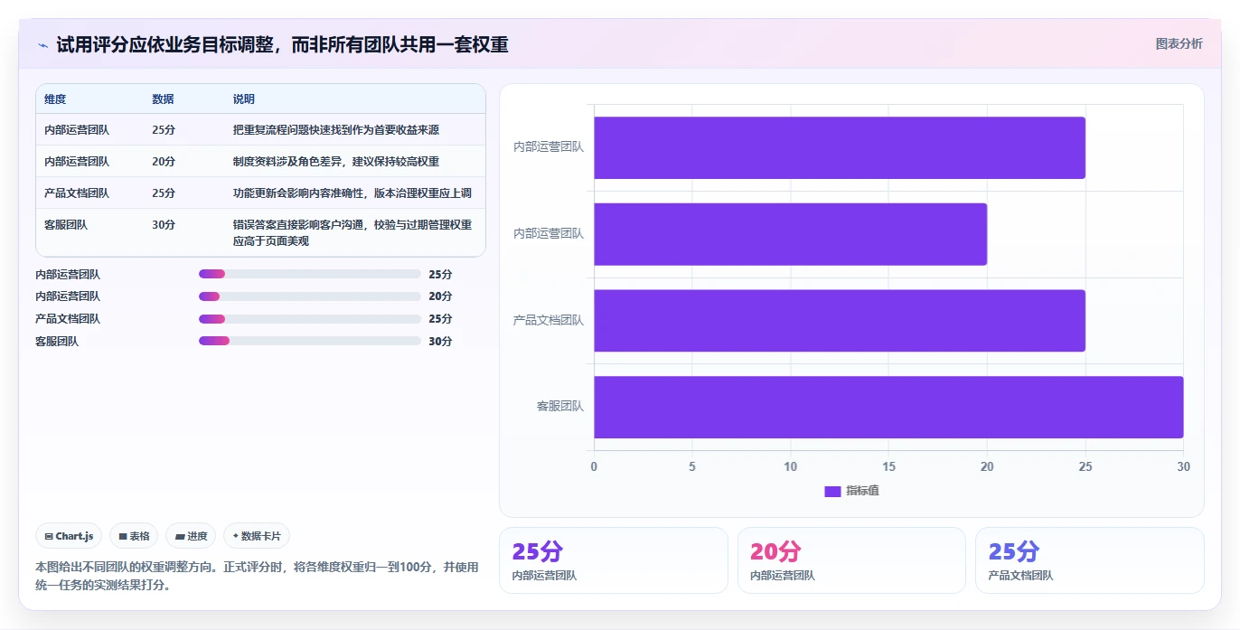Click the progress bar for 产品文档团队

pos(310,318)
